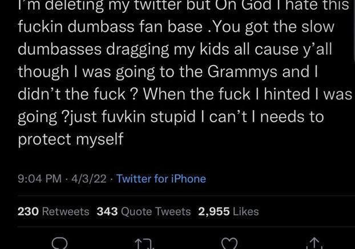Tap the reply speech bubble icon
The width and height of the screenshot is (355, 249).
click(59, 243)
